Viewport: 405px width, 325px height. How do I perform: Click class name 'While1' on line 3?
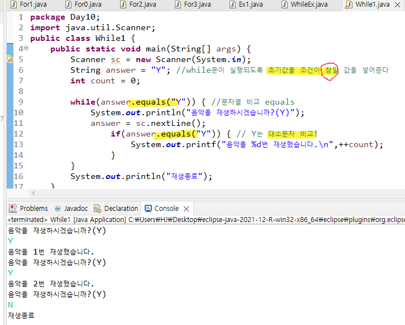pos(110,38)
